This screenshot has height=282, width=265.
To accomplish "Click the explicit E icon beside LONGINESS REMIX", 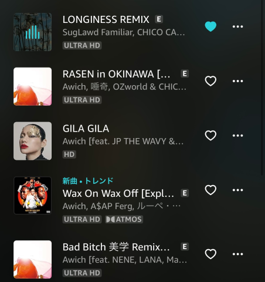I will click(159, 19).
